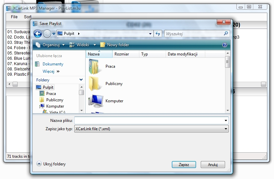Select track 02. Dodo in XCarLink list
The width and height of the screenshot is (274, 179).
click(19, 37)
